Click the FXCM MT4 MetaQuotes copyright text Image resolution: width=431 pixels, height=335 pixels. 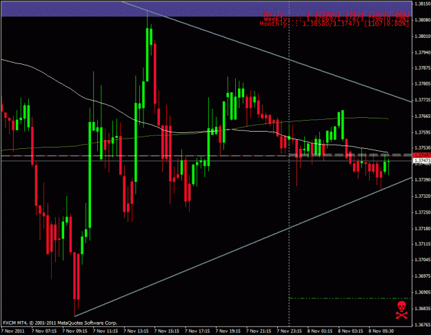[60, 323]
